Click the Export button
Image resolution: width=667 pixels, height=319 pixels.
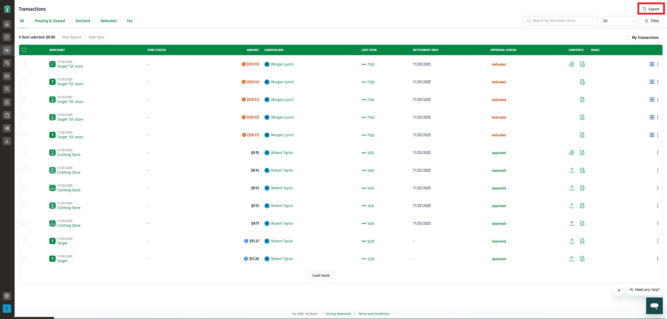pyautogui.click(x=651, y=9)
